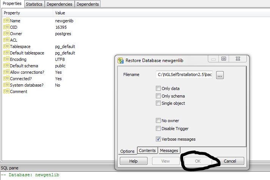Uncheck Verbose messages checkbox
This screenshot has width=270, height=180.
(x=158, y=139)
